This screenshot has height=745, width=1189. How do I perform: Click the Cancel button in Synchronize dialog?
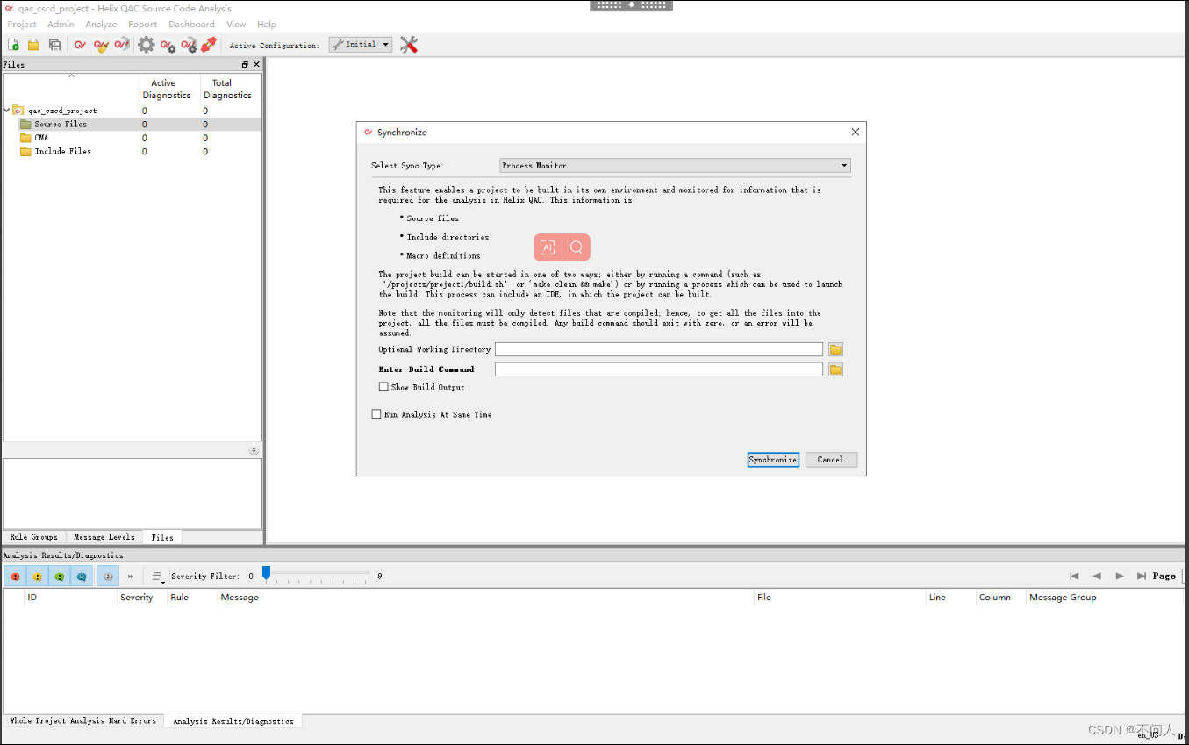pyautogui.click(x=831, y=460)
